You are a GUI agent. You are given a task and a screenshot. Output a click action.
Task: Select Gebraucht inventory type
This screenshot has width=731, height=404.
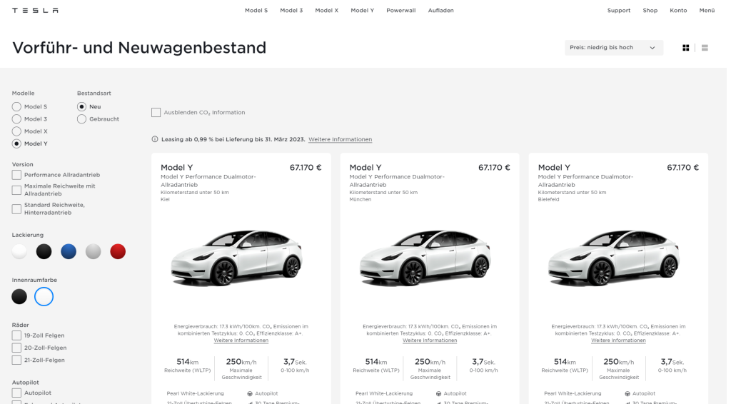(x=81, y=118)
